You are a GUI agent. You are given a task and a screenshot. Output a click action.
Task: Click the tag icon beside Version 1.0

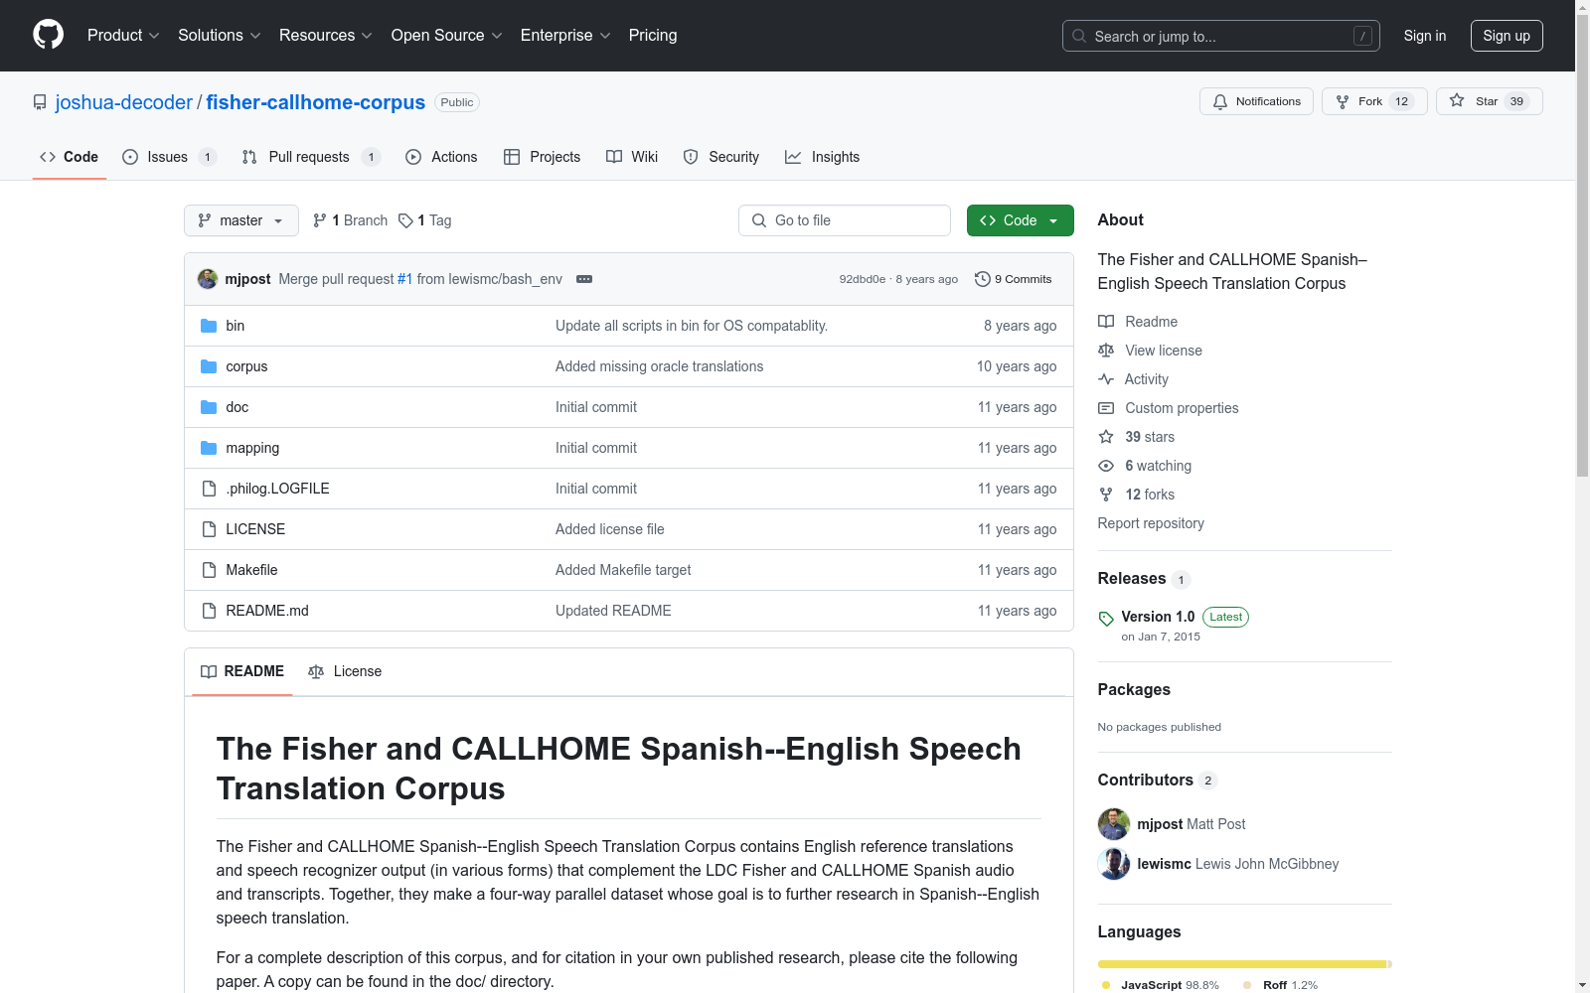[1106, 619]
